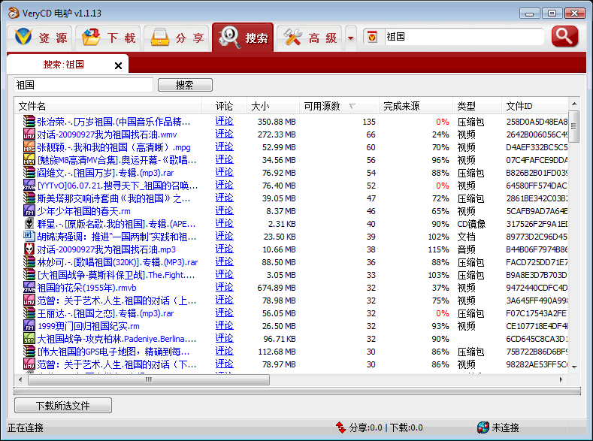Open 评论 link for 张治荣 万岁祖国 row

[224, 121]
